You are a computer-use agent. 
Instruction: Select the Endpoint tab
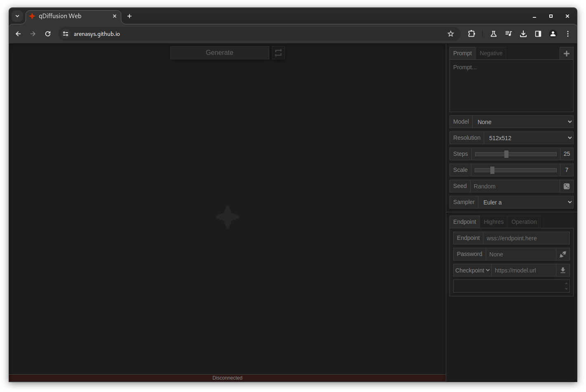pyautogui.click(x=464, y=222)
